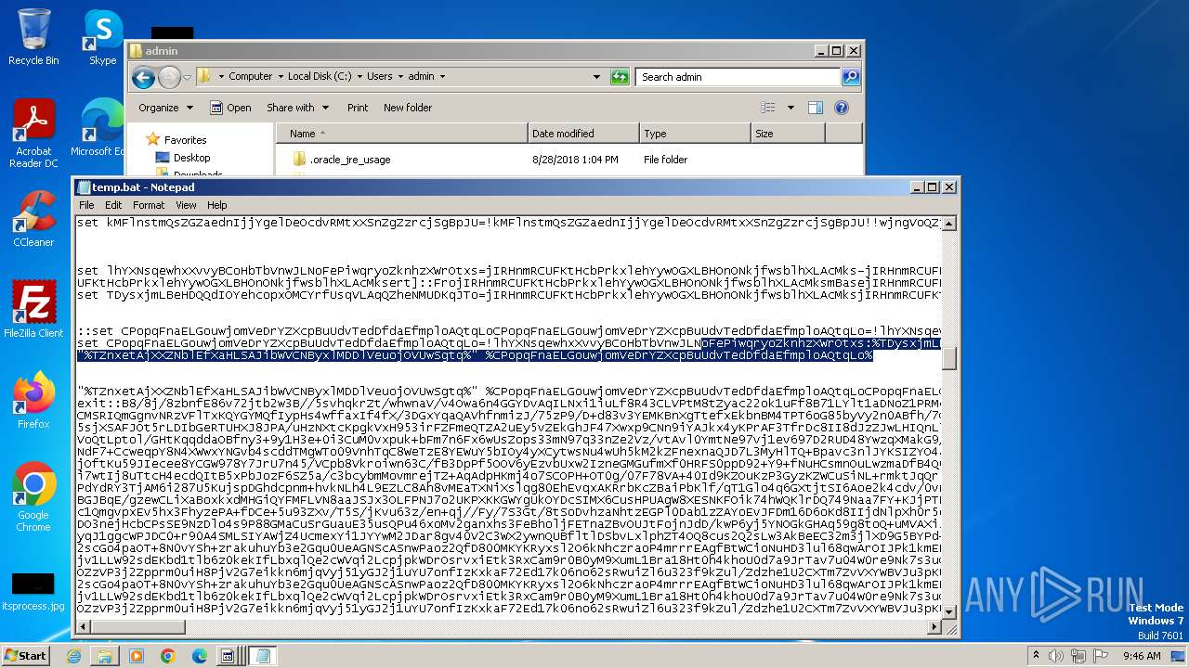1189x668 pixels.
Task: Click the taskbar clock showing 9:46 AM
Action: pos(1142,656)
